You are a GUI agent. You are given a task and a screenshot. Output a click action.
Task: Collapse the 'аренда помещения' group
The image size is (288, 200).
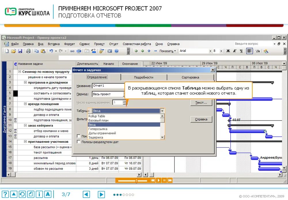tap(26, 104)
